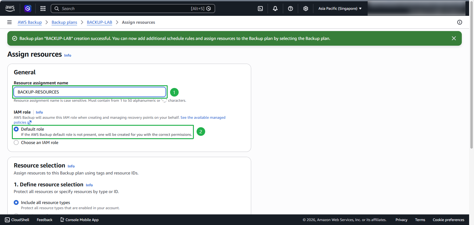Click the Resource assignment name field
This screenshot has width=474, height=225.
pyautogui.click(x=90, y=92)
